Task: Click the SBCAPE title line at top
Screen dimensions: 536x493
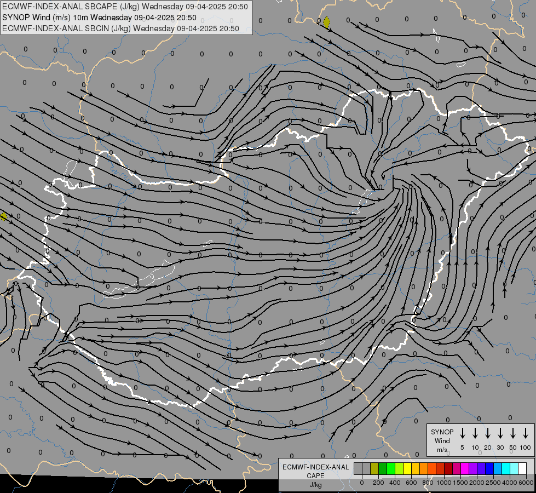Action: coord(125,7)
